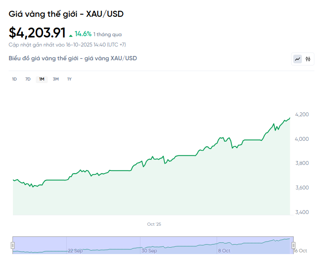Click the green price increase arrow
Screen dimensions: 323x273
coord(71,35)
